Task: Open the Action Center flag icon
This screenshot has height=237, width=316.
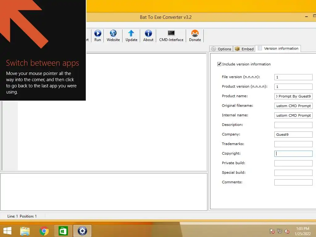Action: [272, 231]
